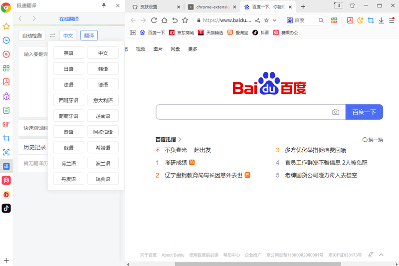Open the translate tool in sidebar

(6, 166)
